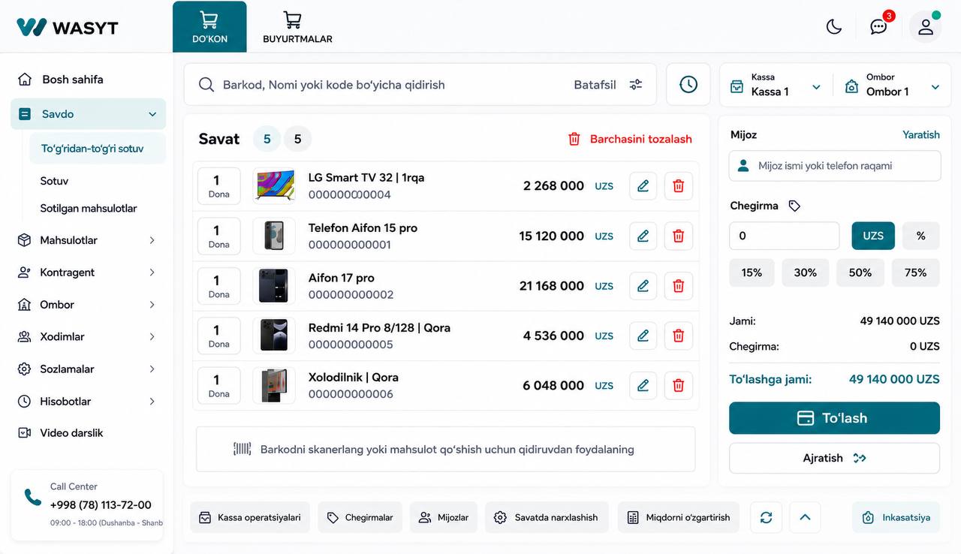Open the Kassa 1 dropdown
961x554 pixels.
776,85
